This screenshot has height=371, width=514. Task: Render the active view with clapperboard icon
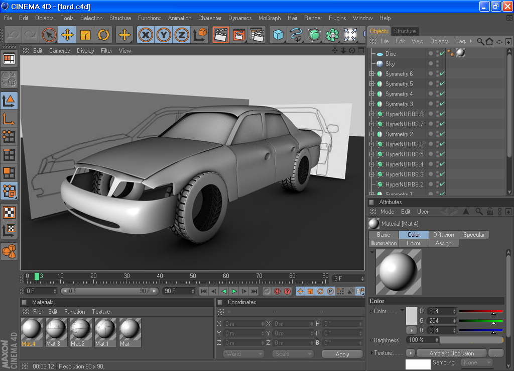point(221,35)
